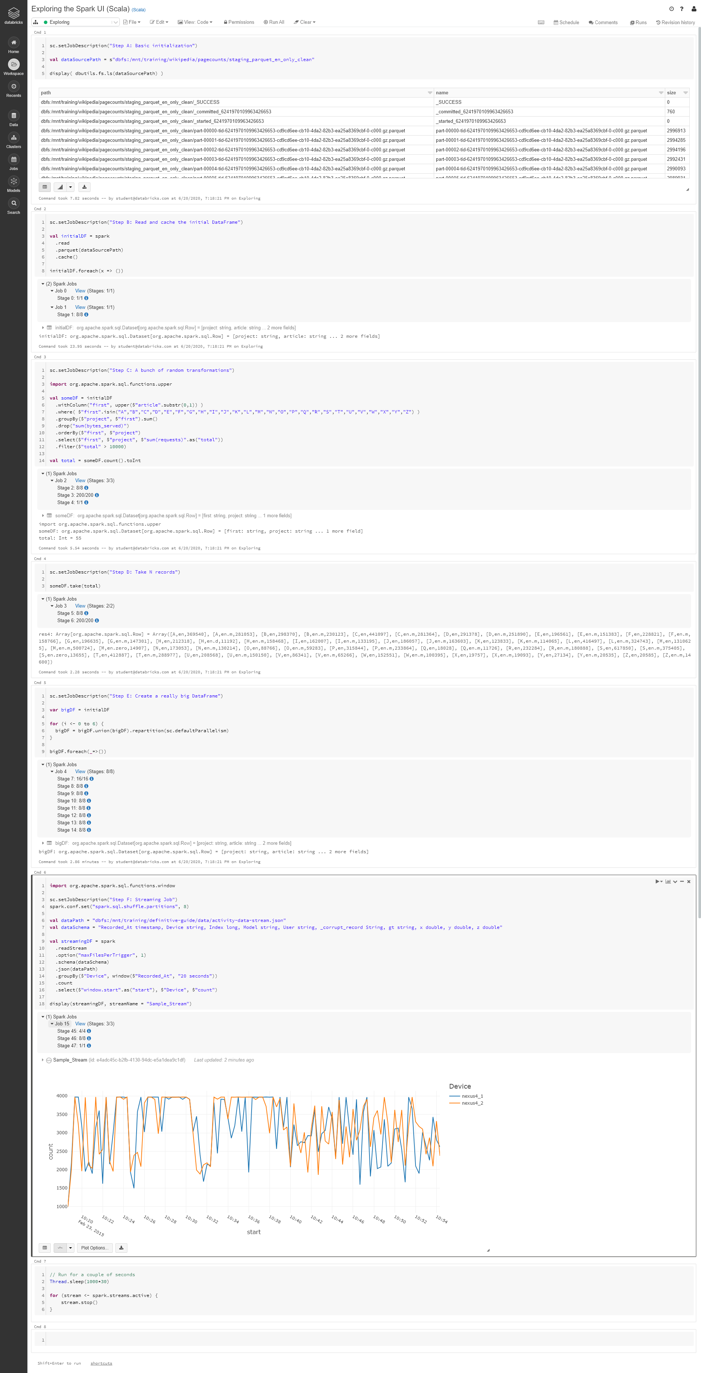Show bar chart view for Cmd 1
Image resolution: width=701 pixels, height=1373 pixels.
(60, 187)
